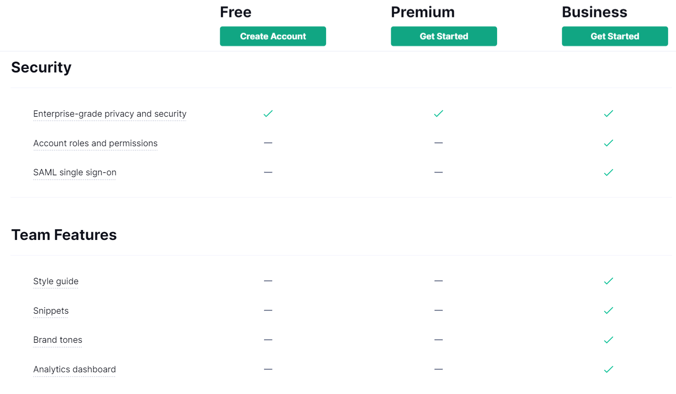Click Business checkmark for Account roles and permissions
676x394 pixels.
pos(609,143)
